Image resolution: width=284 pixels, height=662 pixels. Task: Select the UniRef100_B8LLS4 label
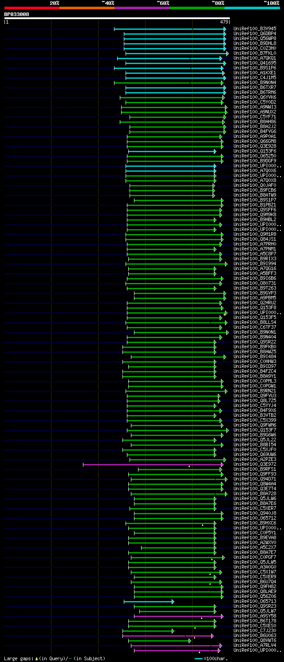click(x=255, y=323)
